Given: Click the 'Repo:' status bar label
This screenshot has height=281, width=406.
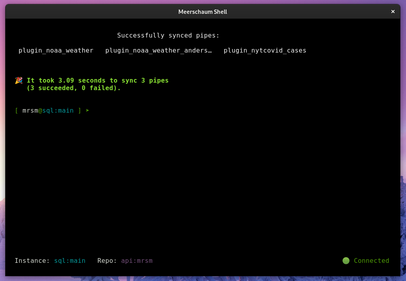Looking at the screenshot, I should point(107,260).
